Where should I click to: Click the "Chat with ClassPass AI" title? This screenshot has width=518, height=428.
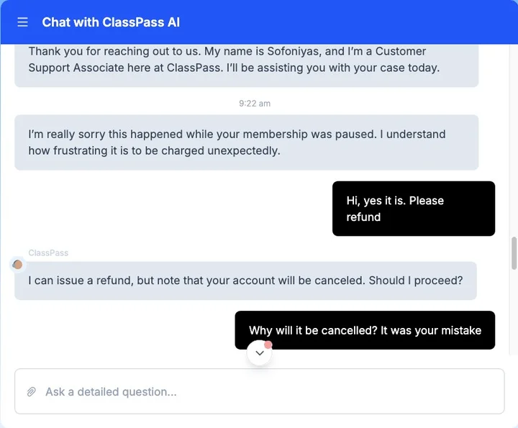click(111, 22)
